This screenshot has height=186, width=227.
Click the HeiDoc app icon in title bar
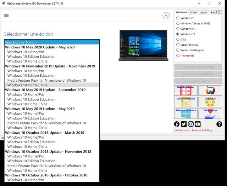click(4, 3)
